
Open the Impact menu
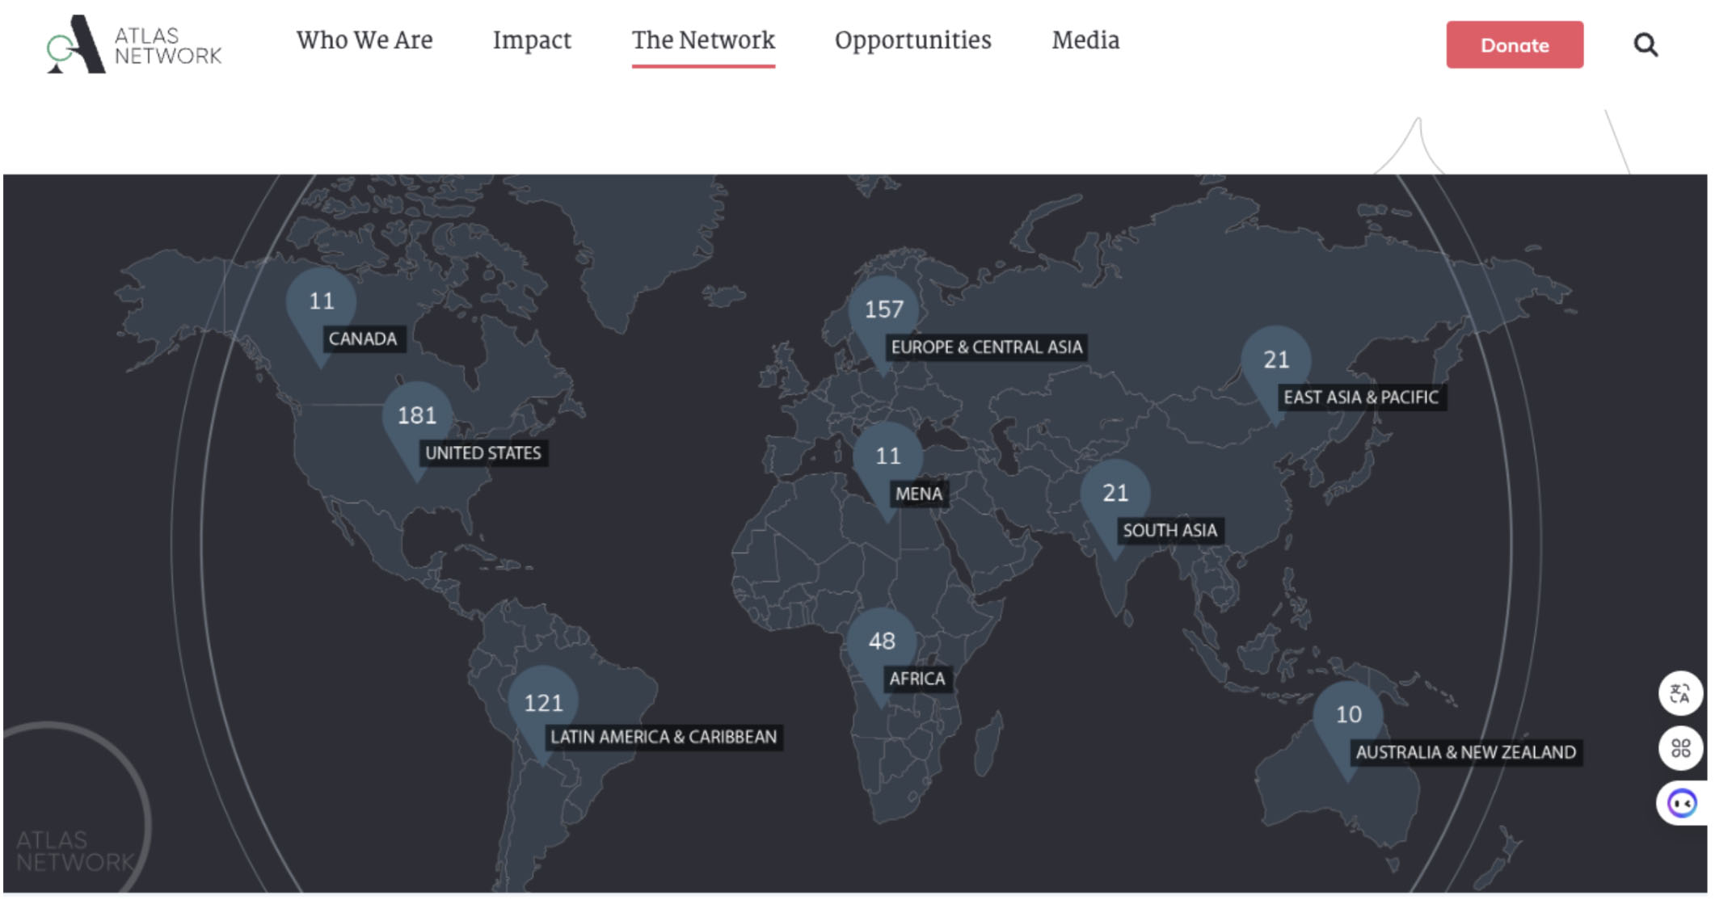532,40
